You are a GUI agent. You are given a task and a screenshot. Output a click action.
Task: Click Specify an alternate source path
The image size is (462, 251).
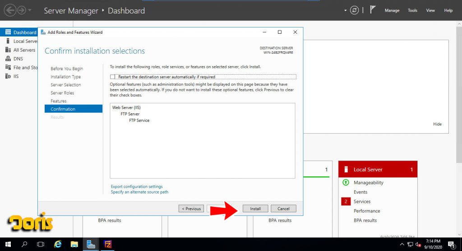coord(139,192)
